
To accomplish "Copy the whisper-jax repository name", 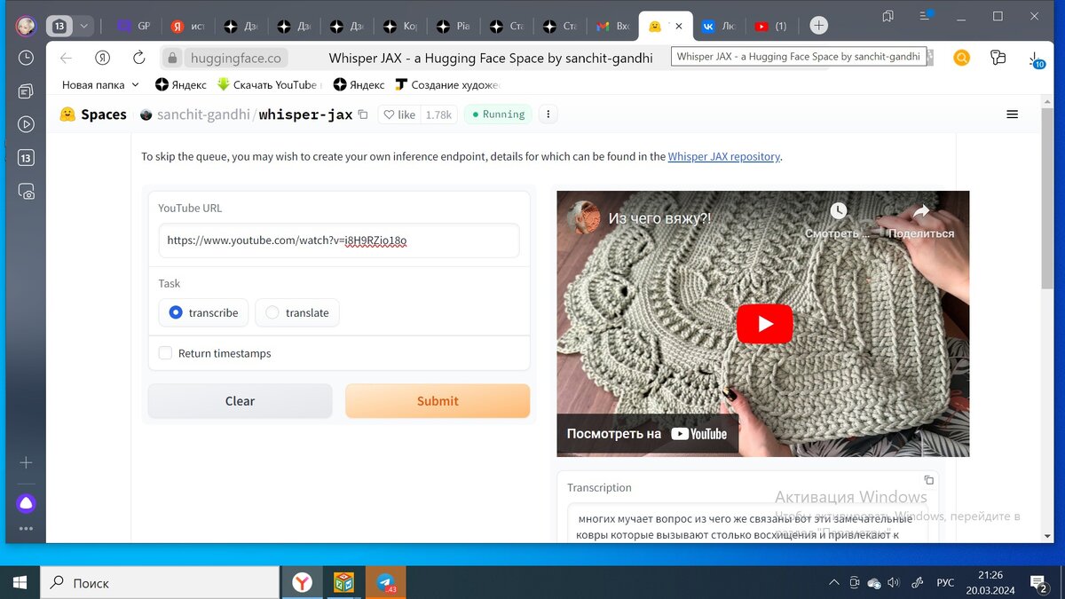I will (x=363, y=114).
